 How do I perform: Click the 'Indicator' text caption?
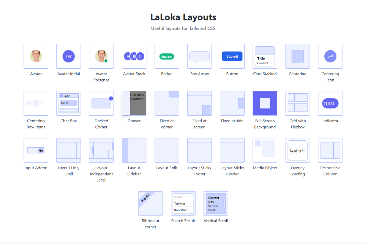point(330,121)
